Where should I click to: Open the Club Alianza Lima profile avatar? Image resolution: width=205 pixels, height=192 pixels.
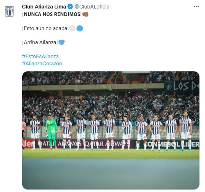tap(9, 12)
